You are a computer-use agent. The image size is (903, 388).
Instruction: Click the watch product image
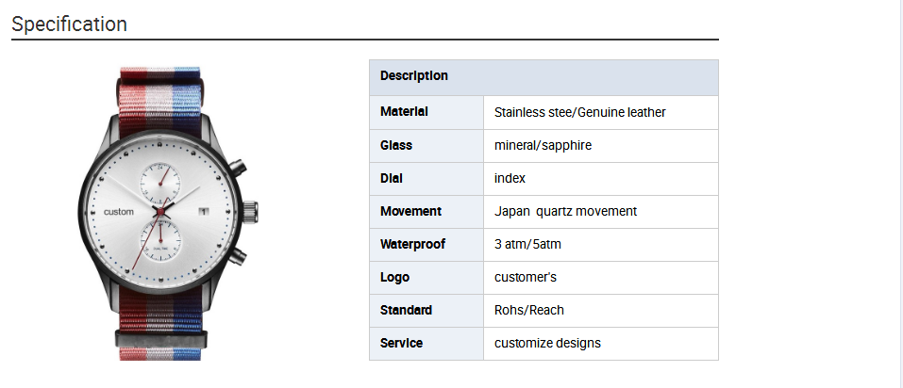pos(168,213)
